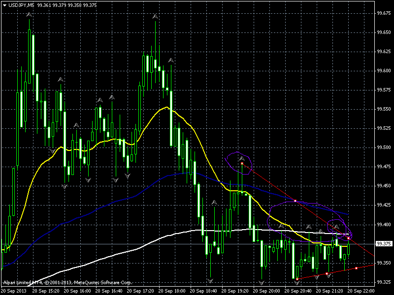
Task: Select the highlighted current price label 99.375
Action: (384, 244)
